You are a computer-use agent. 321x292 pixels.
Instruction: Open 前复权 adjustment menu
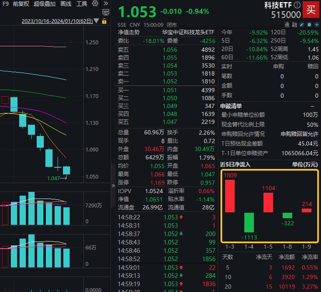coord(21,4)
